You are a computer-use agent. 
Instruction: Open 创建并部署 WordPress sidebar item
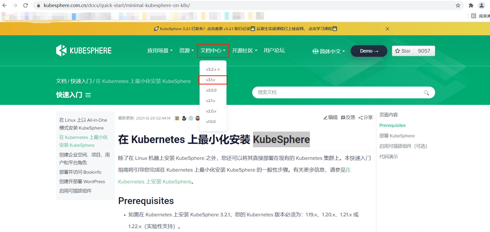82,182
